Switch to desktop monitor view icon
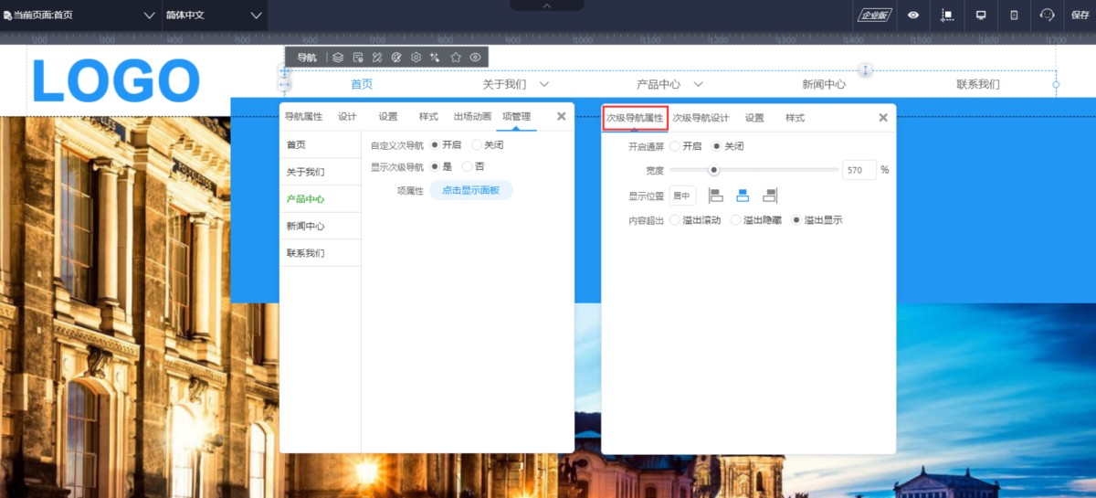This screenshot has height=498, width=1096. (x=981, y=16)
